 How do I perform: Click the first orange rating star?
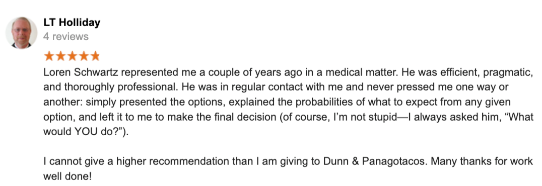[x=49, y=56]
